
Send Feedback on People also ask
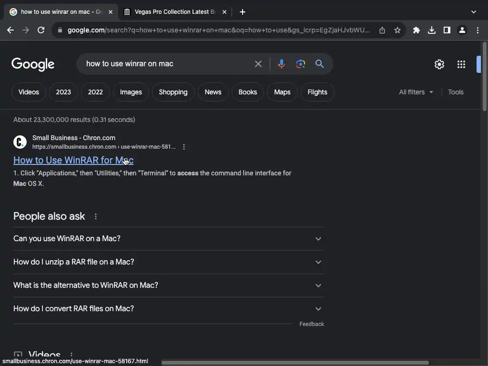pyautogui.click(x=312, y=324)
